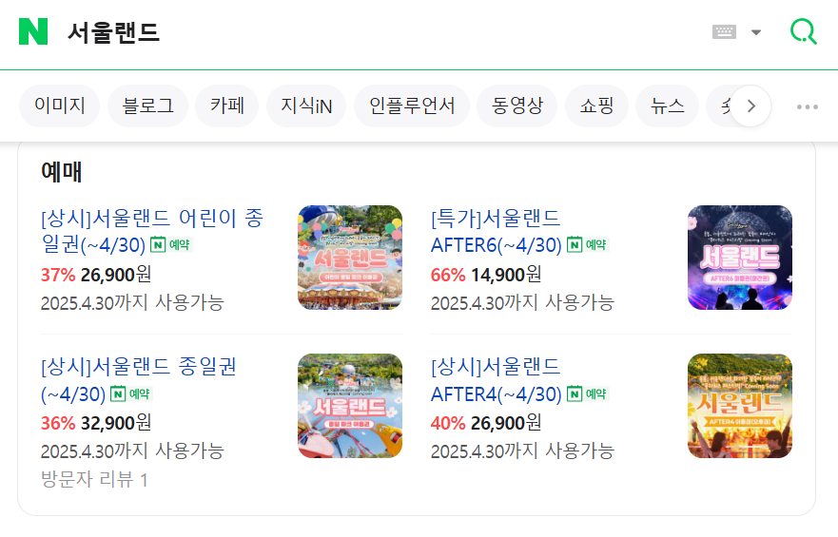Image resolution: width=838 pixels, height=537 pixels.
Task: Select the 카페 tab
Action: coord(227,105)
